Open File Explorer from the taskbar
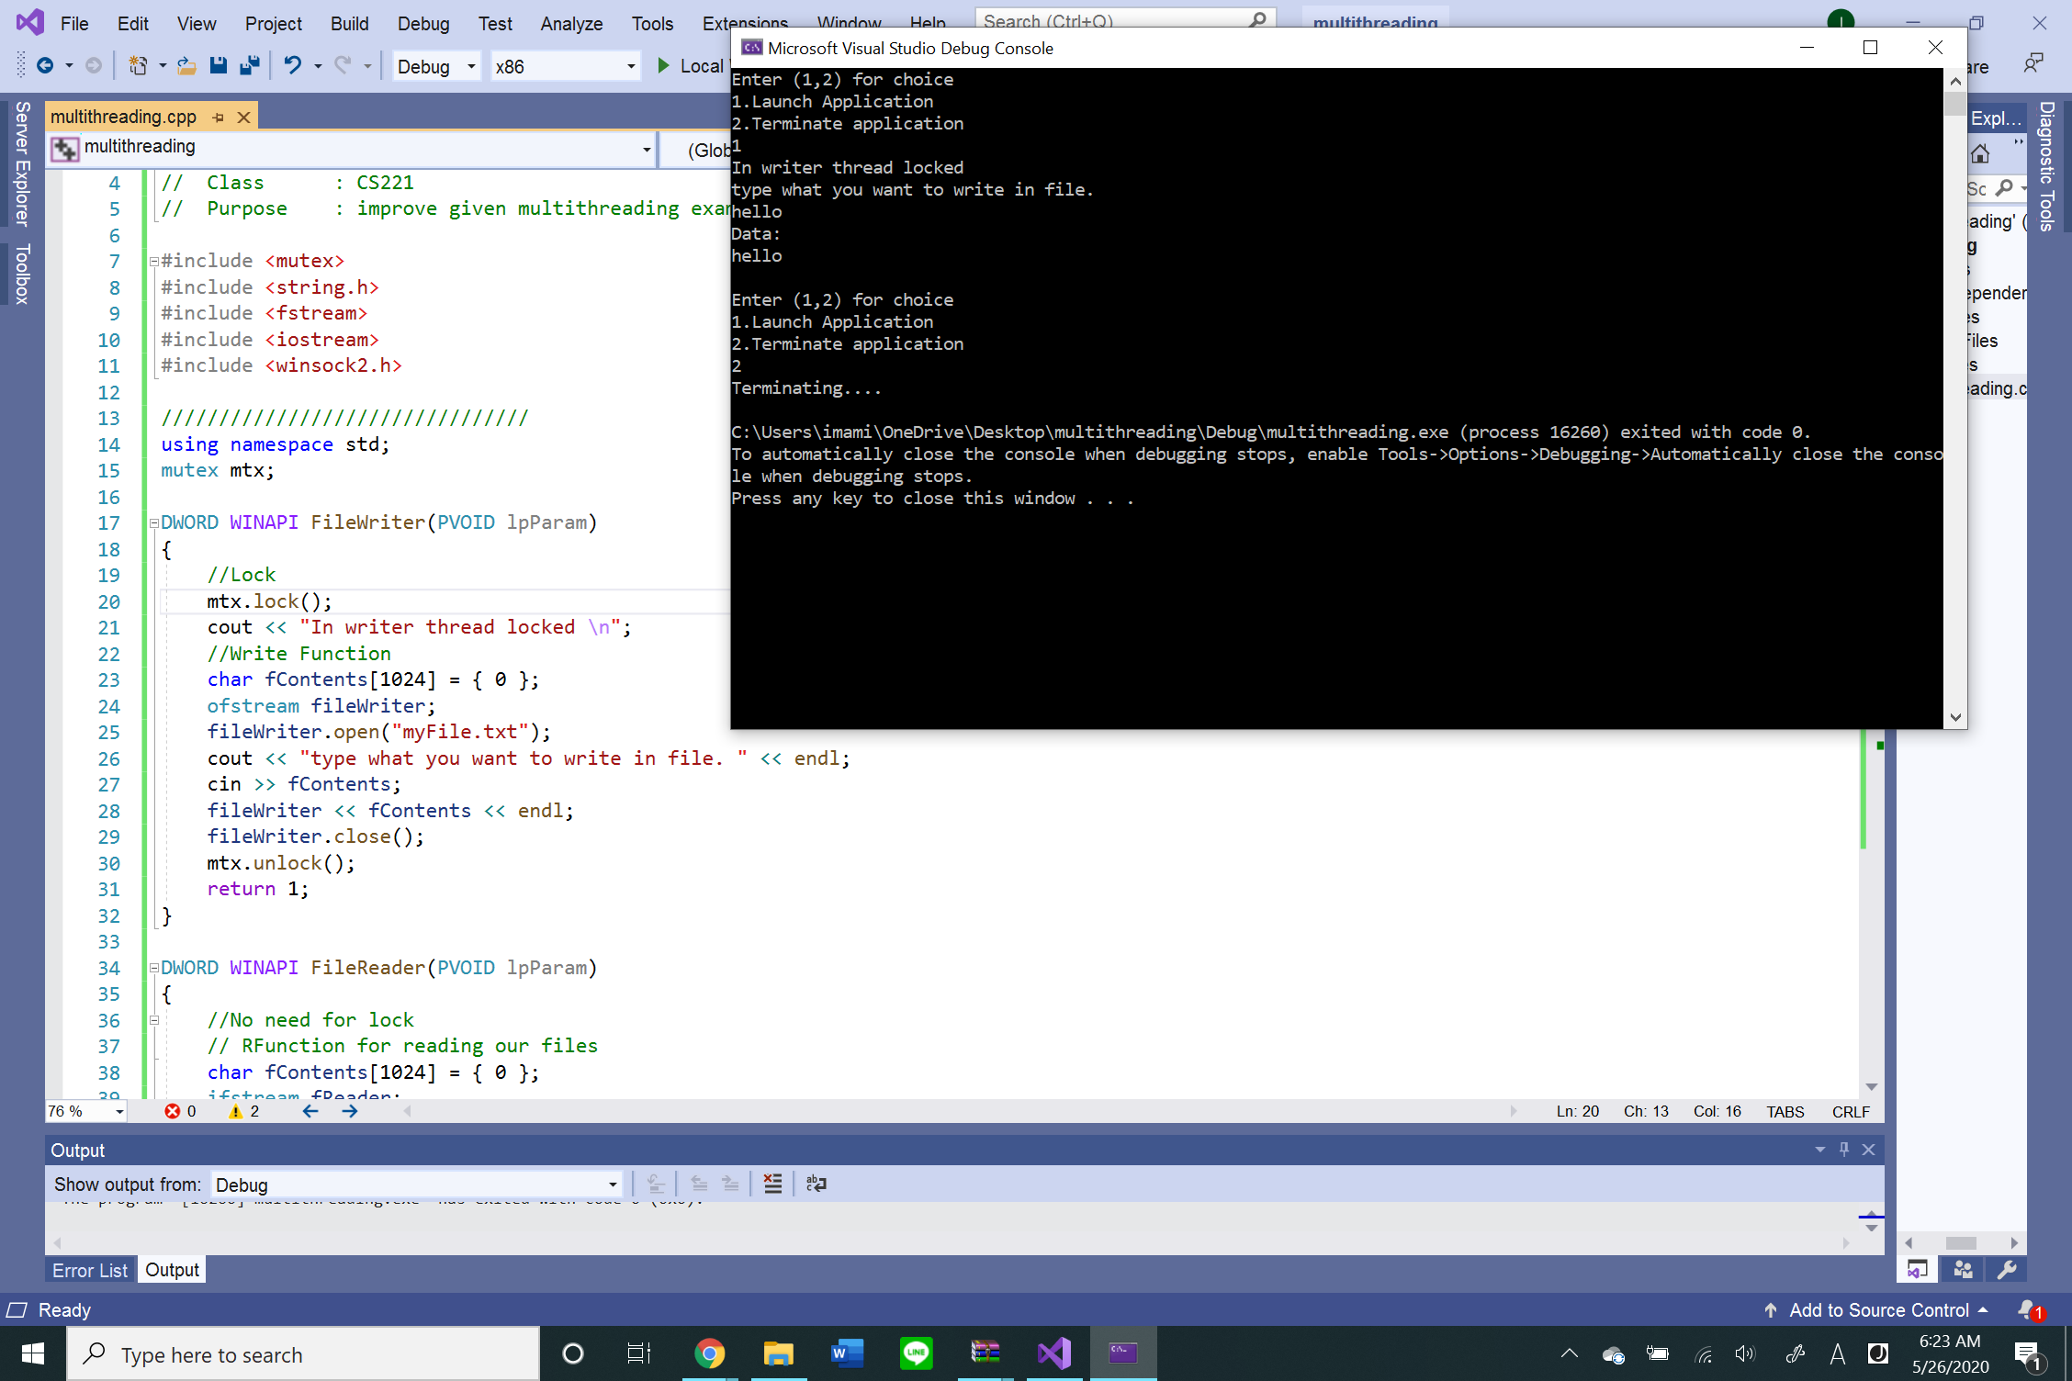This screenshot has height=1381, width=2072. click(x=778, y=1353)
